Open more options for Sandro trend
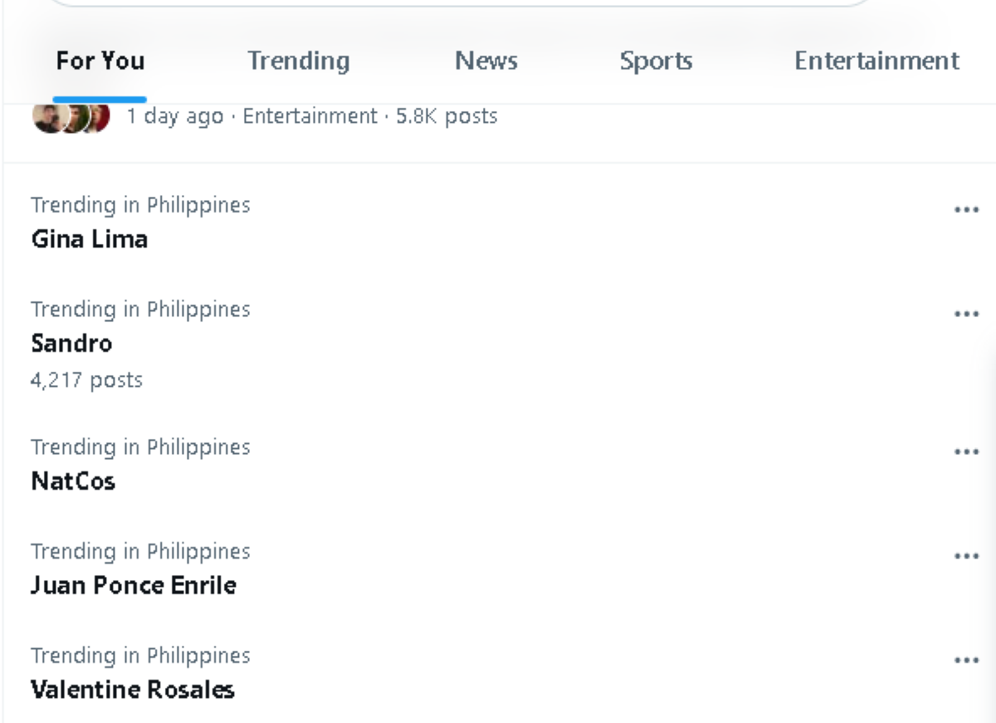This screenshot has width=996, height=723. pos(966,315)
